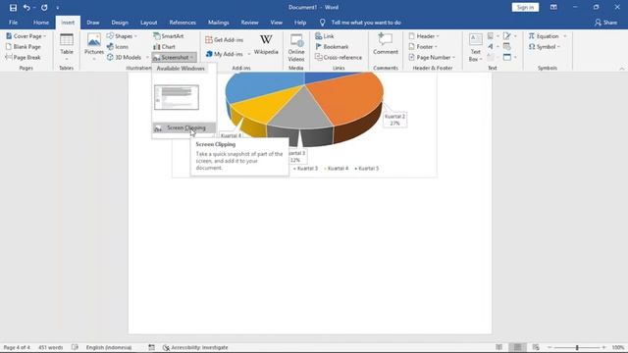628x353 pixels.
Task: Collapse the ribbon with the chevron
Action: tap(621, 69)
